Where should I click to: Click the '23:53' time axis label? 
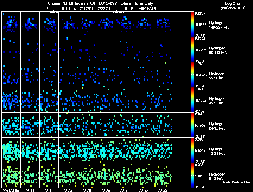click(163, 191)
